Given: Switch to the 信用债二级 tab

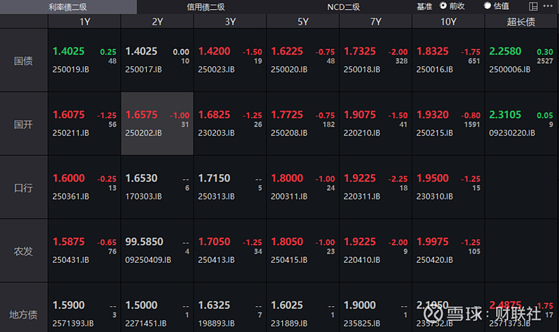Looking at the screenshot, I should (205, 7).
